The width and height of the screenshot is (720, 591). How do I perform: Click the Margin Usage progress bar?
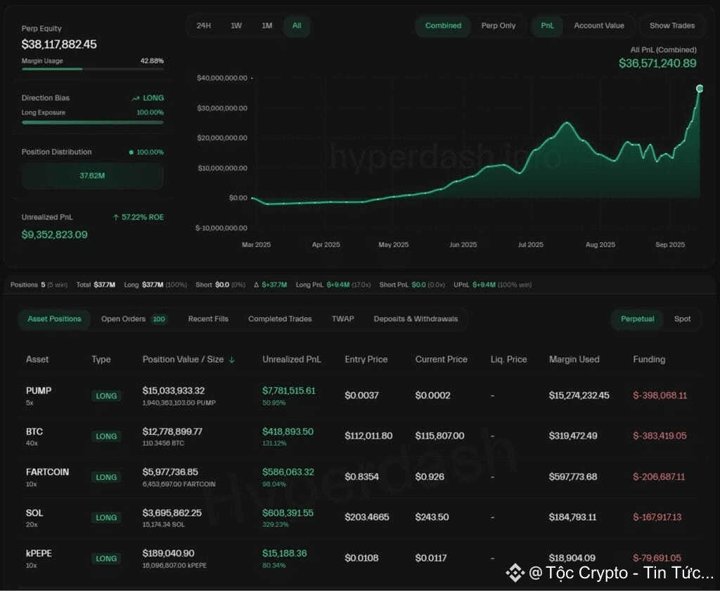click(92, 69)
